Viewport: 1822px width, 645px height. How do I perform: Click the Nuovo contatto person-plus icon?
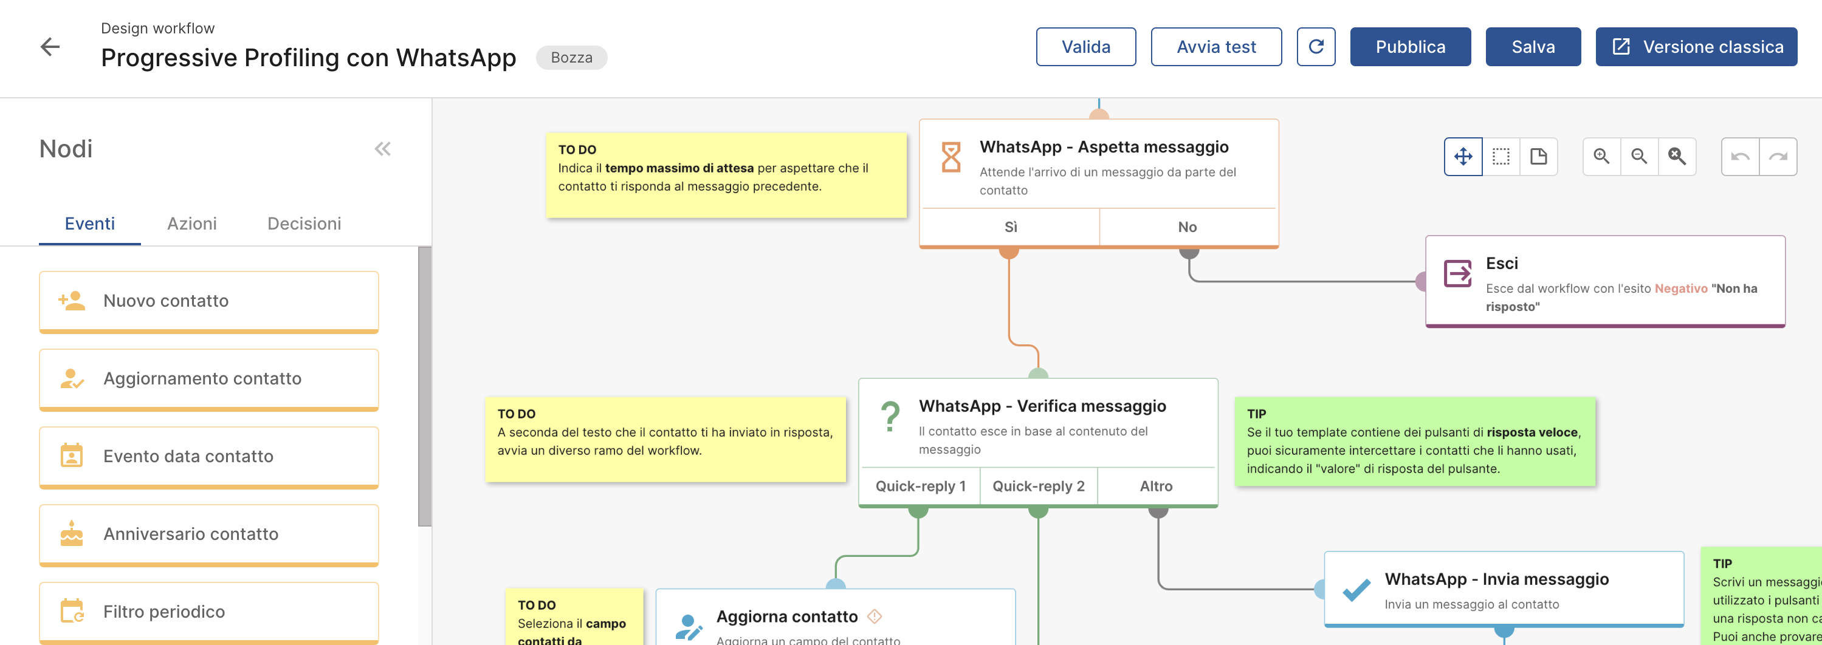pyautogui.click(x=72, y=301)
